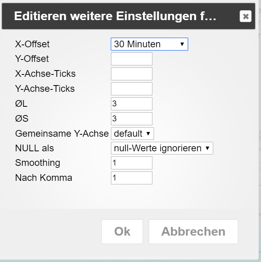Click the Nach Komma label text
This screenshot has height=262, width=261.
(x=43, y=178)
